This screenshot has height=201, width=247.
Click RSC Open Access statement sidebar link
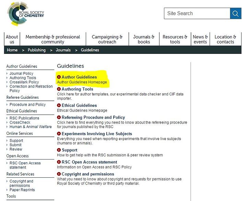[x=25, y=165]
